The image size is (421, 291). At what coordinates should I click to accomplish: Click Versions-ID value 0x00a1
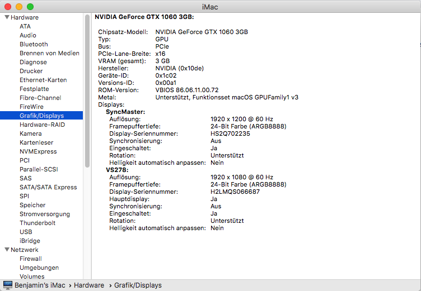point(166,83)
